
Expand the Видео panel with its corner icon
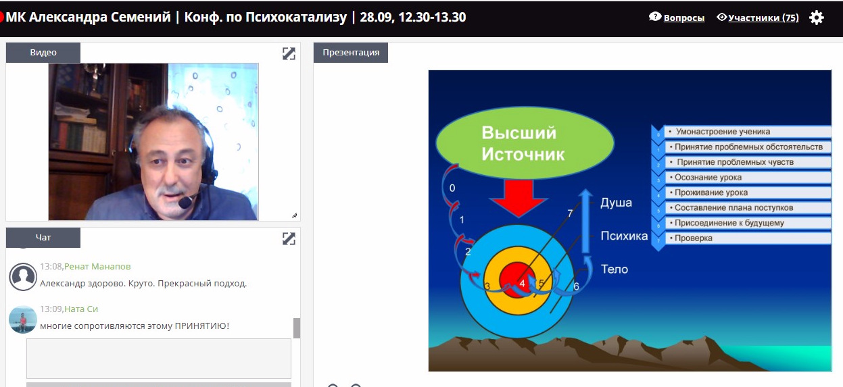coord(289,53)
